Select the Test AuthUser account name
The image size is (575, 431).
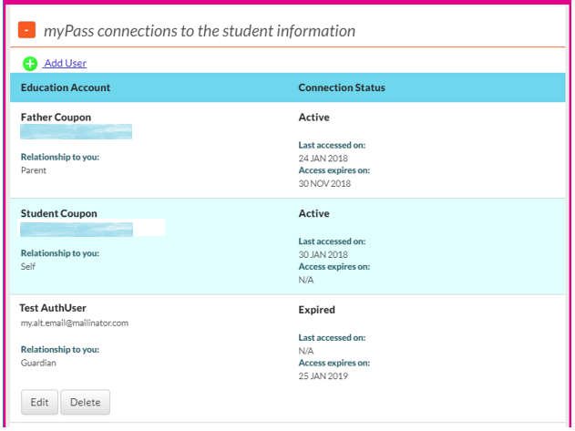click(53, 308)
